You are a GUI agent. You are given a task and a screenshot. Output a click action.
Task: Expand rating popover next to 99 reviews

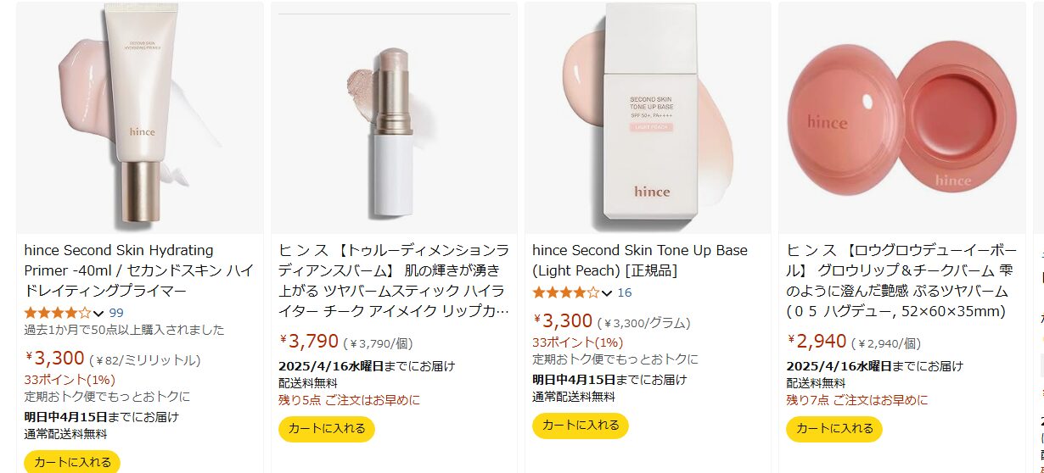[x=98, y=313]
